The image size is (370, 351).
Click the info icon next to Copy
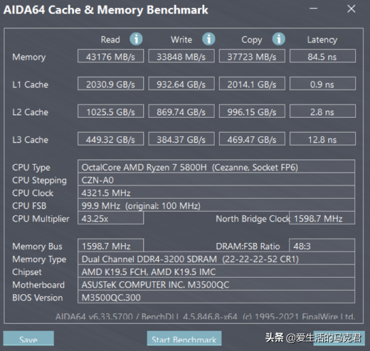click(279, 39)
